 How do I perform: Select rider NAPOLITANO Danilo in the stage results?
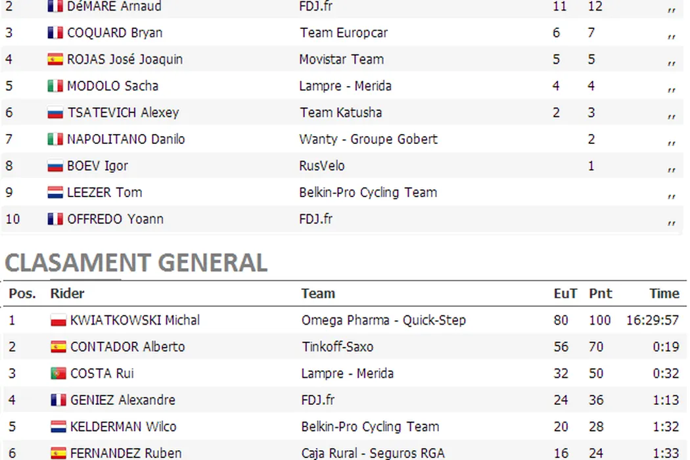coord(126,139)
